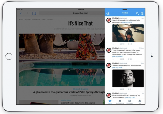This screenshot has width=163, height=114.
Task: Retweet the Coachella performance tweet
Action: click(x=122, y=44)
